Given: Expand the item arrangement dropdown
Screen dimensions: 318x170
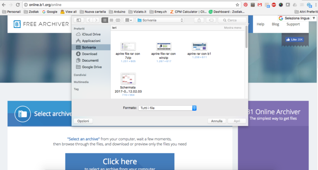Looking at the screenshot, I should click(129, 20).
